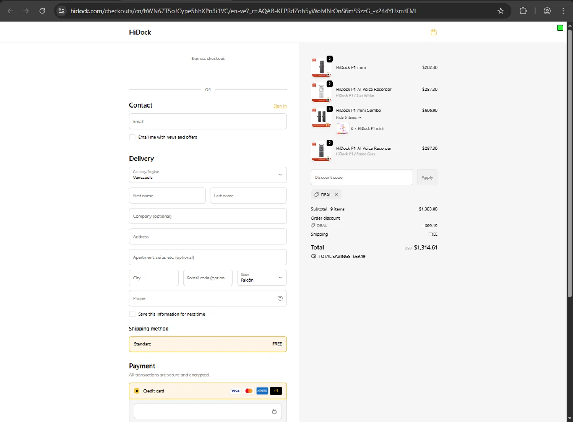The height and width of the screenshot is (422, 573).
Task: Click the First name field
Action: coord(167,196)
